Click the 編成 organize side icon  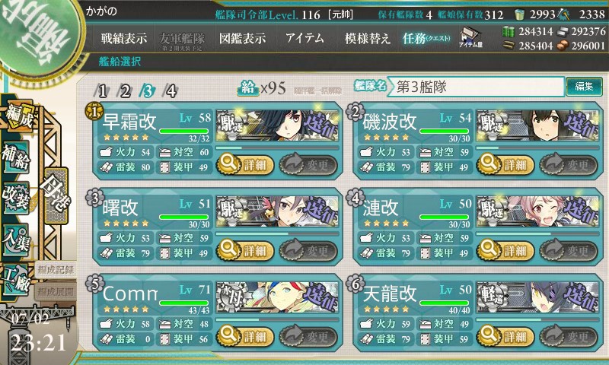(x=18, y=116)
